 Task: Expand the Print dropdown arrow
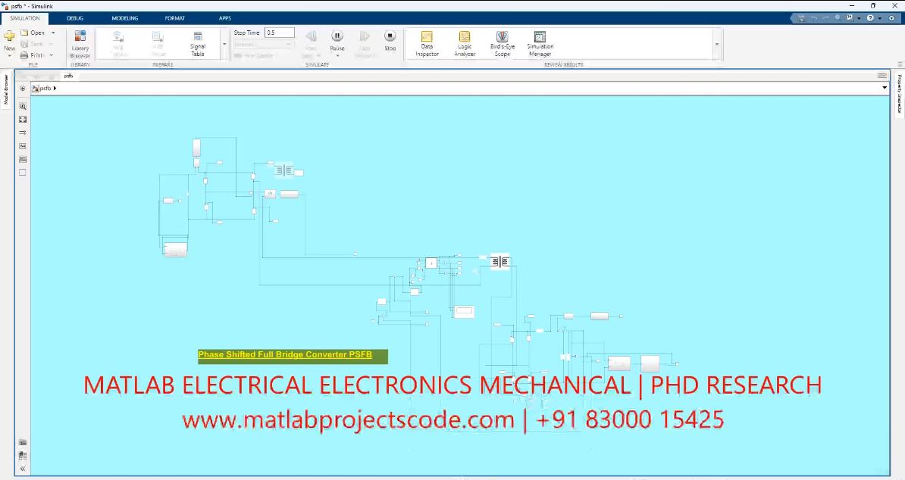[52, 55]
